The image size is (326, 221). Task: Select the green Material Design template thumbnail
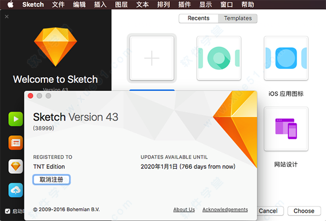coord(219,58)
